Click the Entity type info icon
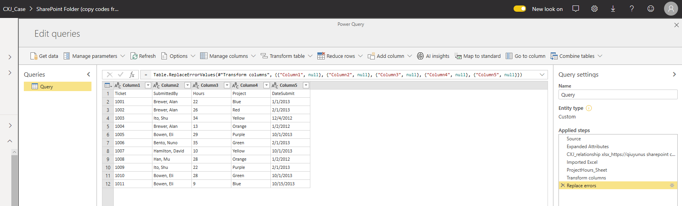Image resolution: width=682 pixels, height=206 pixels. (589, 108)
